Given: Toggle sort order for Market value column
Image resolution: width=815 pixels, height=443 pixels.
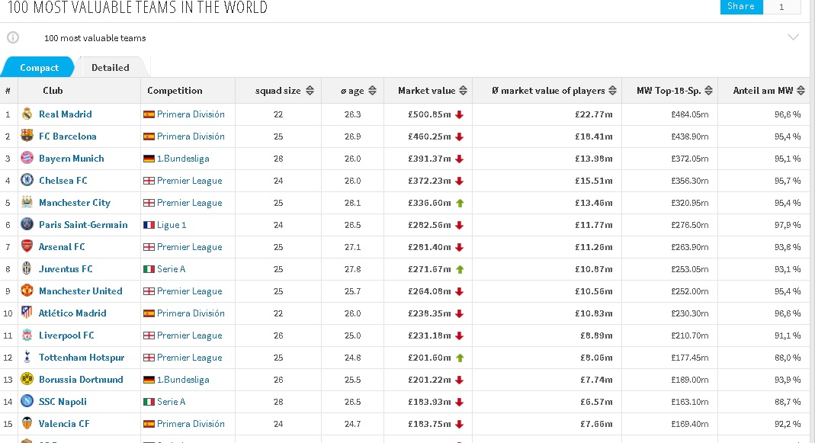Looking at the screenshot, I should pos(463,91).
